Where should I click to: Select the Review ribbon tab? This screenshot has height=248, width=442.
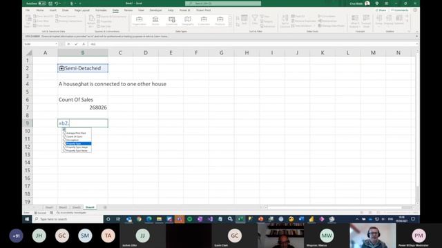coord(128,10)
